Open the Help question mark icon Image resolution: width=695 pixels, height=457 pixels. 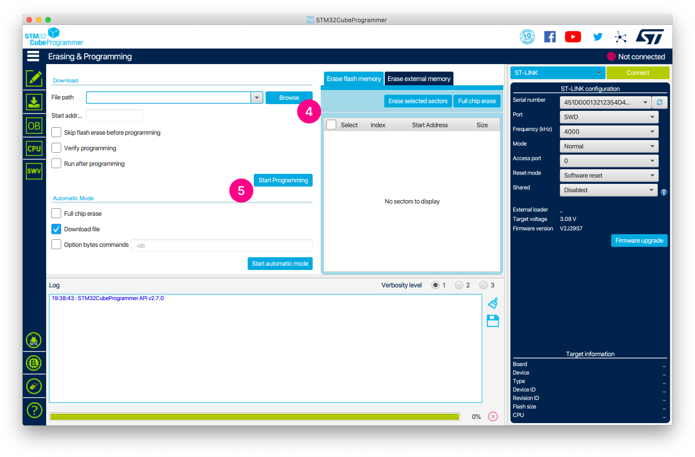click(x=34, y=410)
